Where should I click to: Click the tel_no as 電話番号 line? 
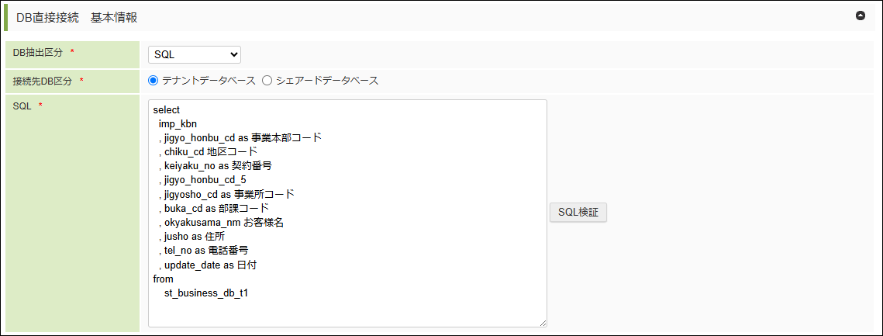point(205,251)
